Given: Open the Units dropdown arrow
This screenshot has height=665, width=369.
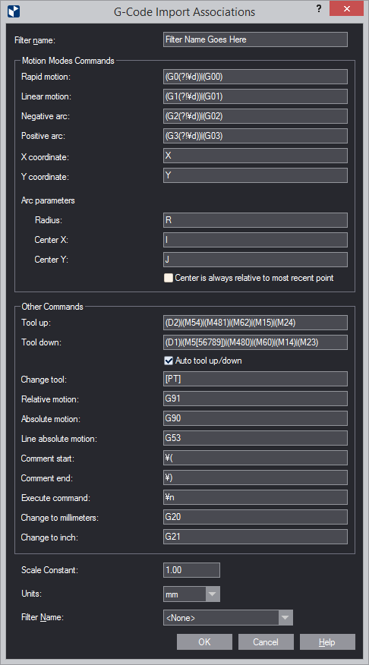Looking at the screenshot, I should (x=213, y=594).
